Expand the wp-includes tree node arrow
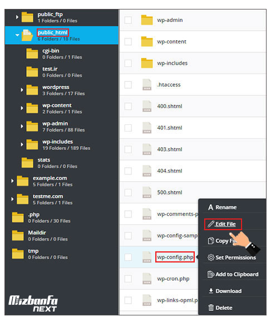 tap(22, 144)
